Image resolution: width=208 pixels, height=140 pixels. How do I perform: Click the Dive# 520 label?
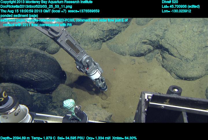pos(170,2)
